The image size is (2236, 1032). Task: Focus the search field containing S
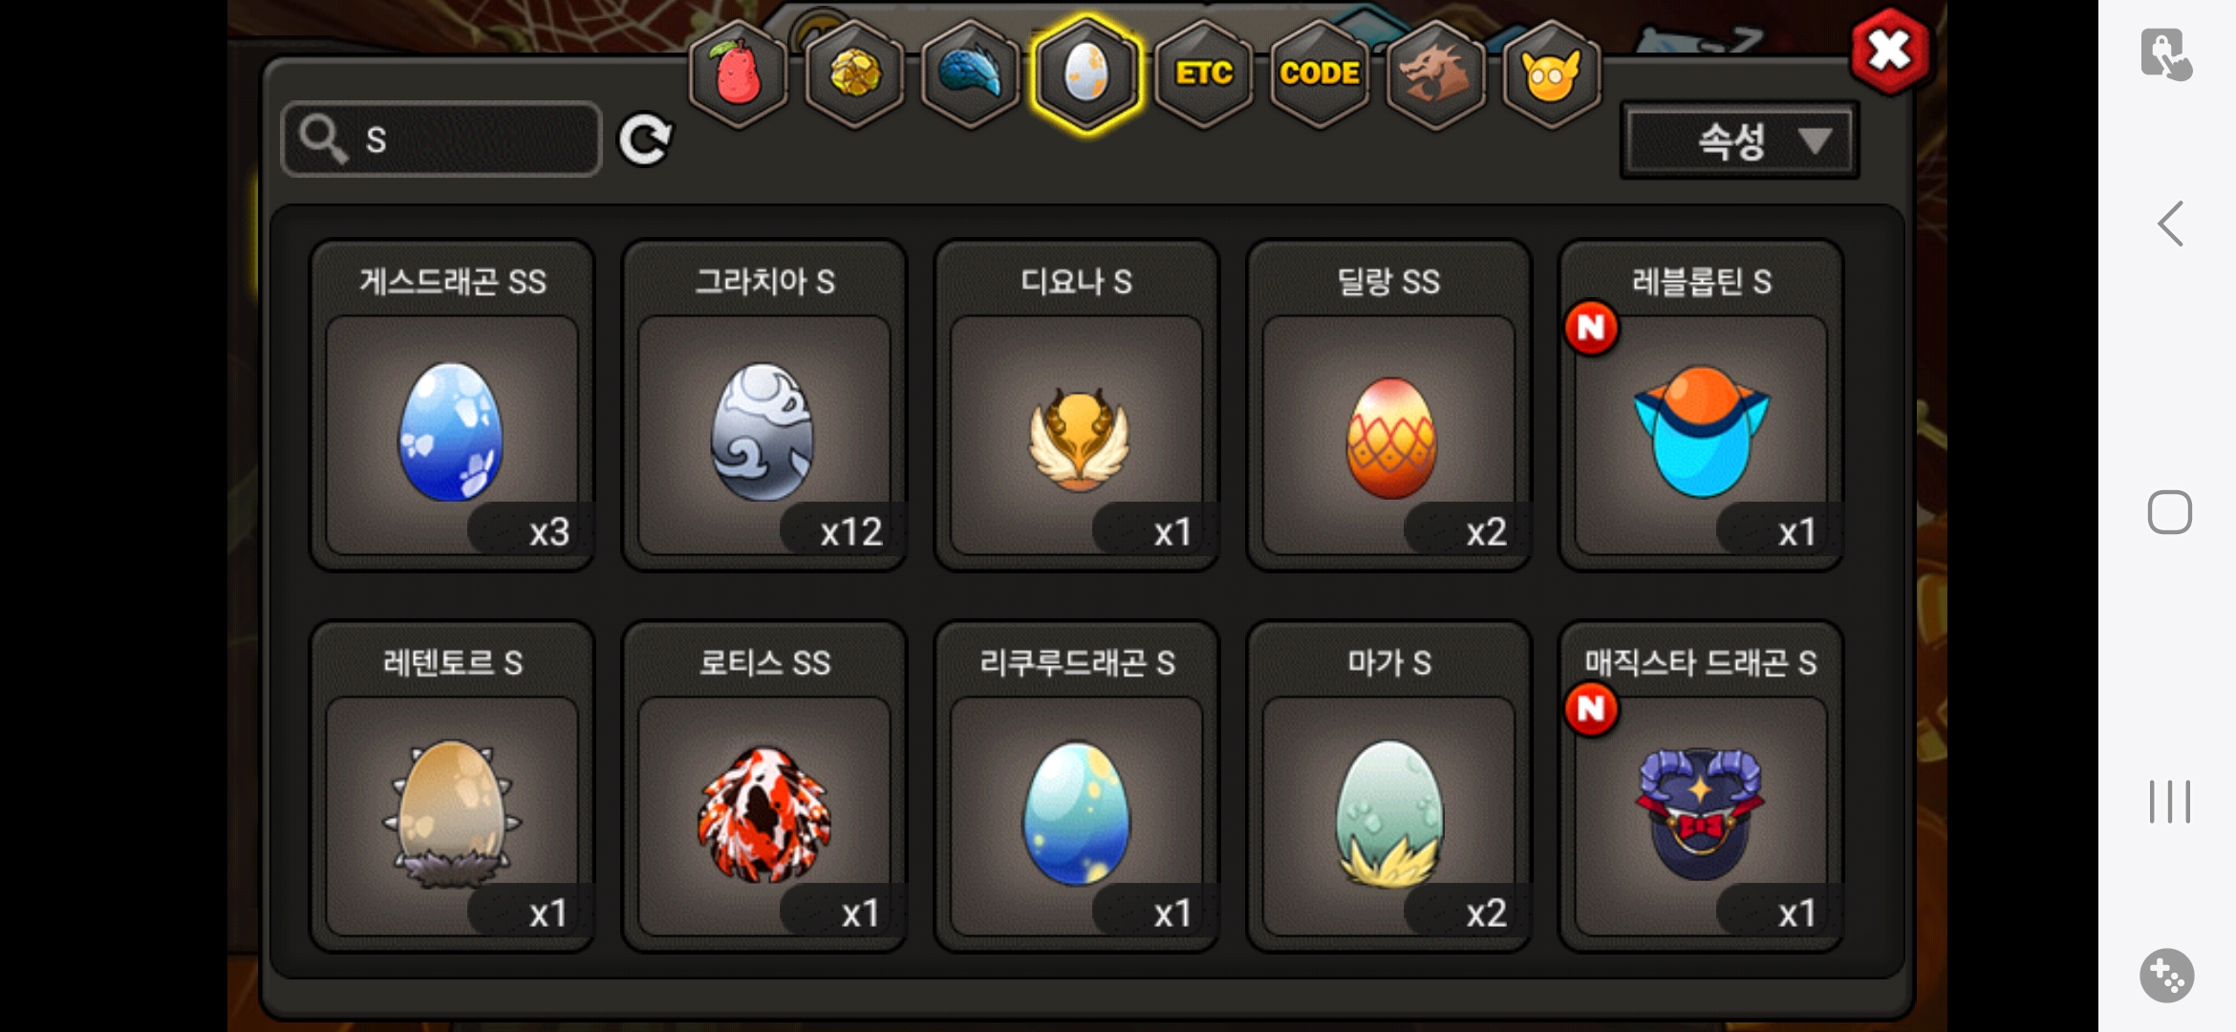point(441,140)
